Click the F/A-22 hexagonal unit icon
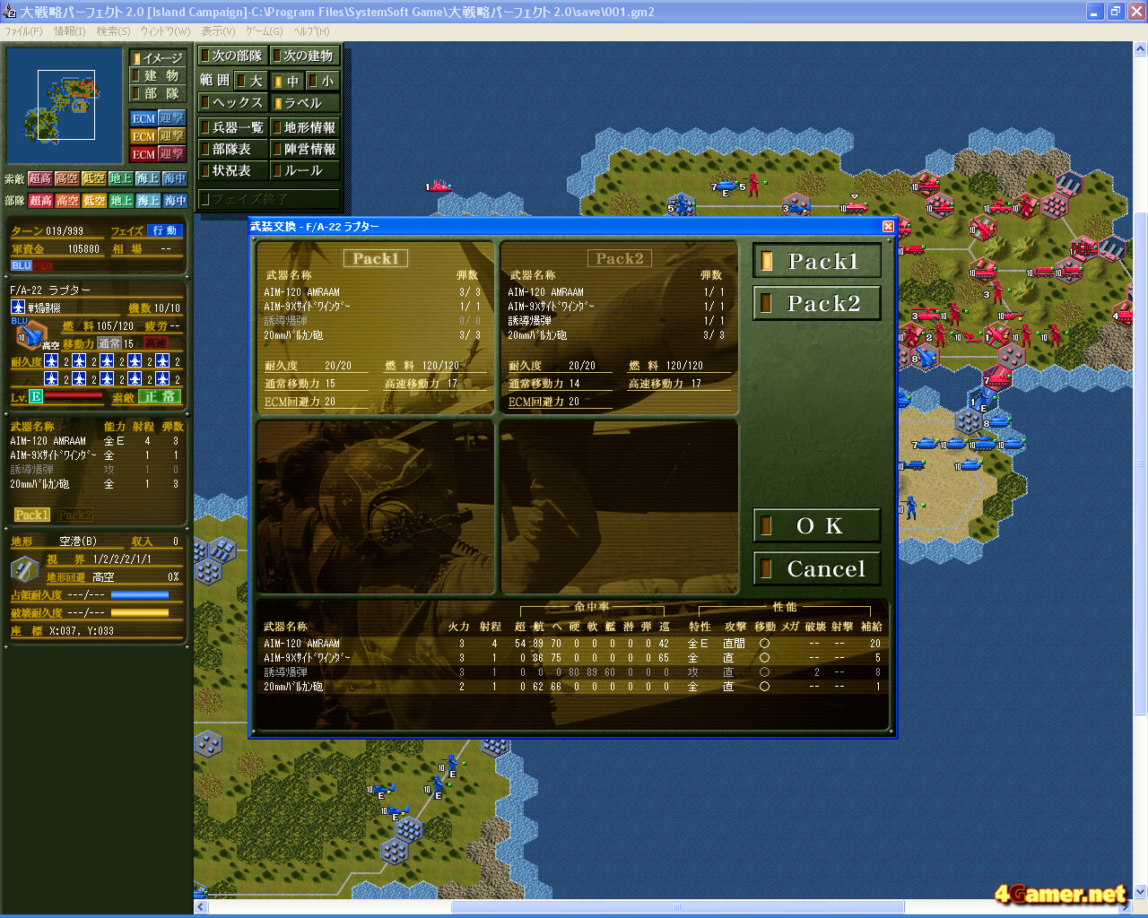The height and width of the screenshot is (918, 1148). pos(30,335)
